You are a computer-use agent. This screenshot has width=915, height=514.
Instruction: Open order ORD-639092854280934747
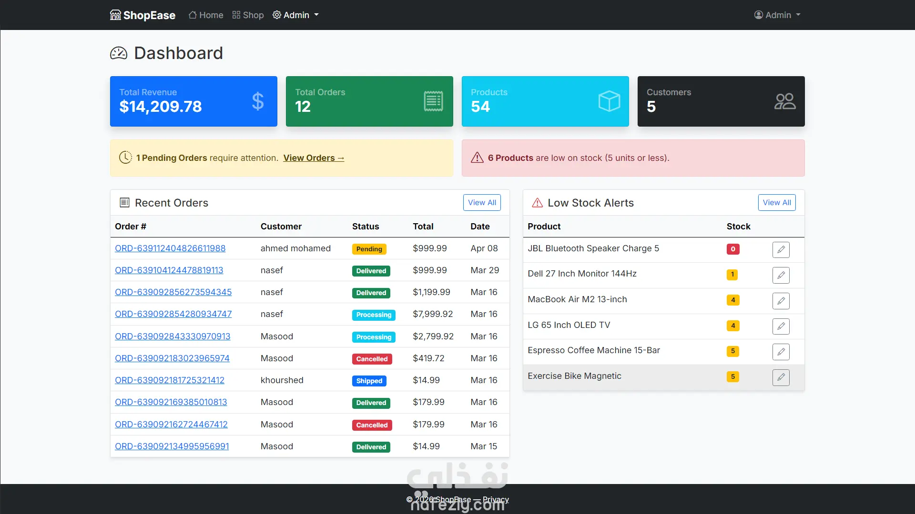pos(173,314)
